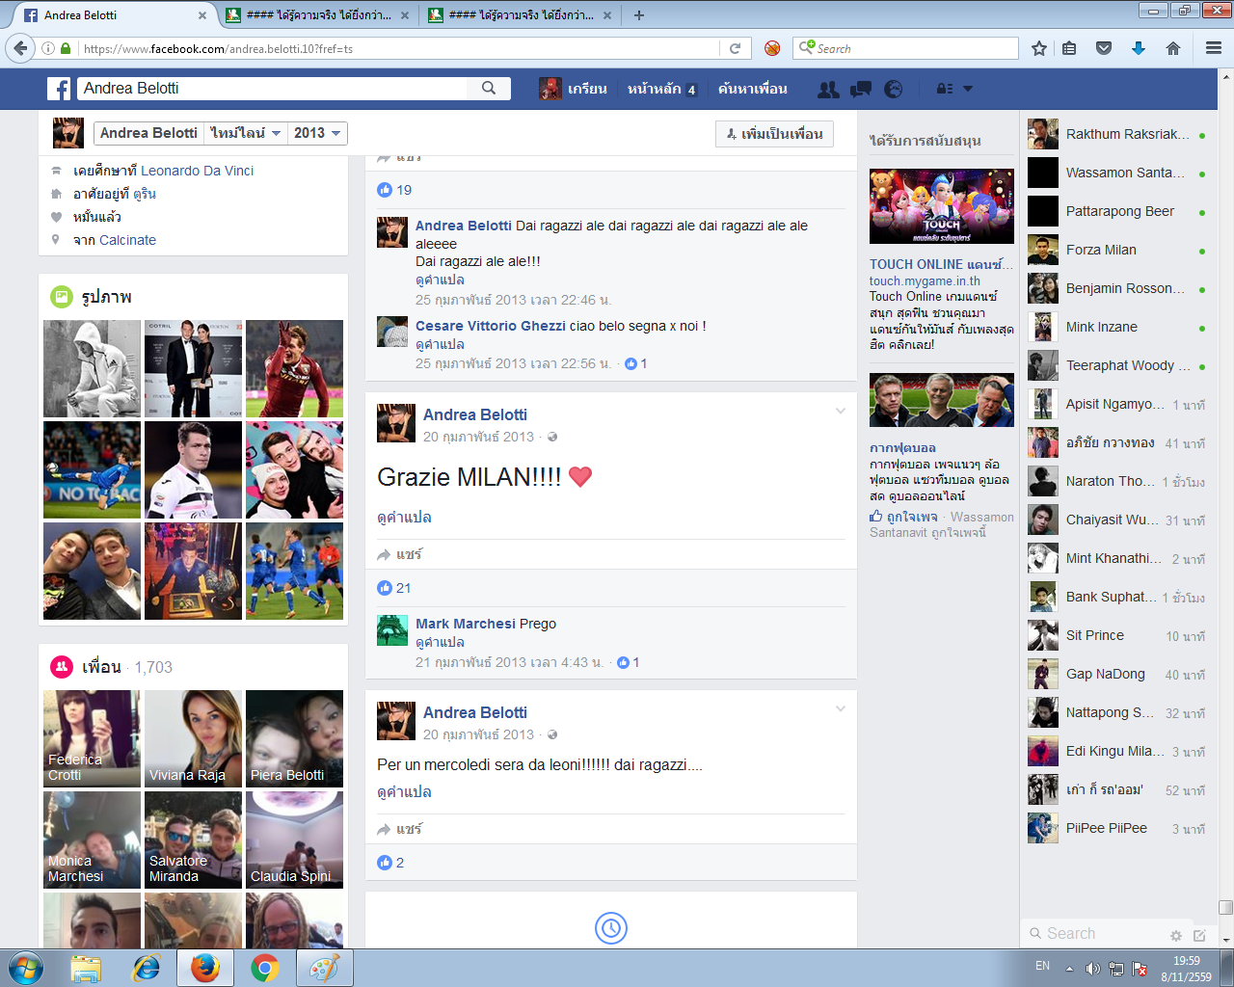Open chat with Rakthum Raksriak
1234x987 pixels.
(x=1116, y=134)
